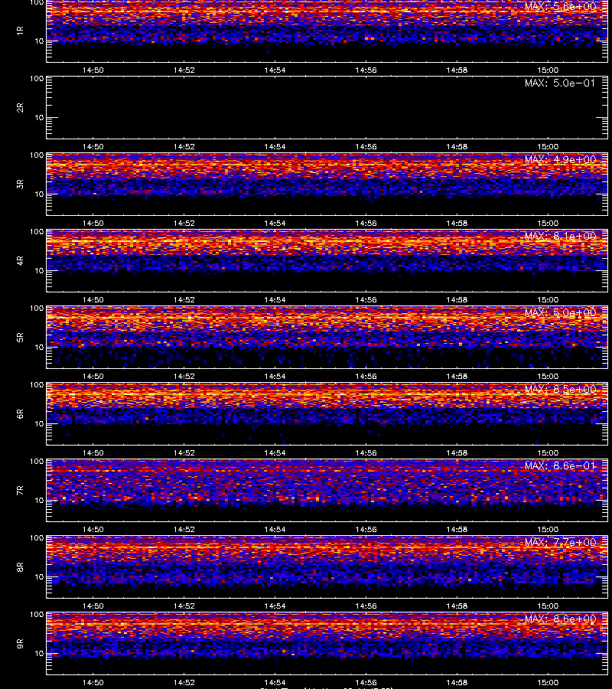Click the 14:50 tick label below panel 9R
This screenshot has width=612, height=689.
pos(93,683)
